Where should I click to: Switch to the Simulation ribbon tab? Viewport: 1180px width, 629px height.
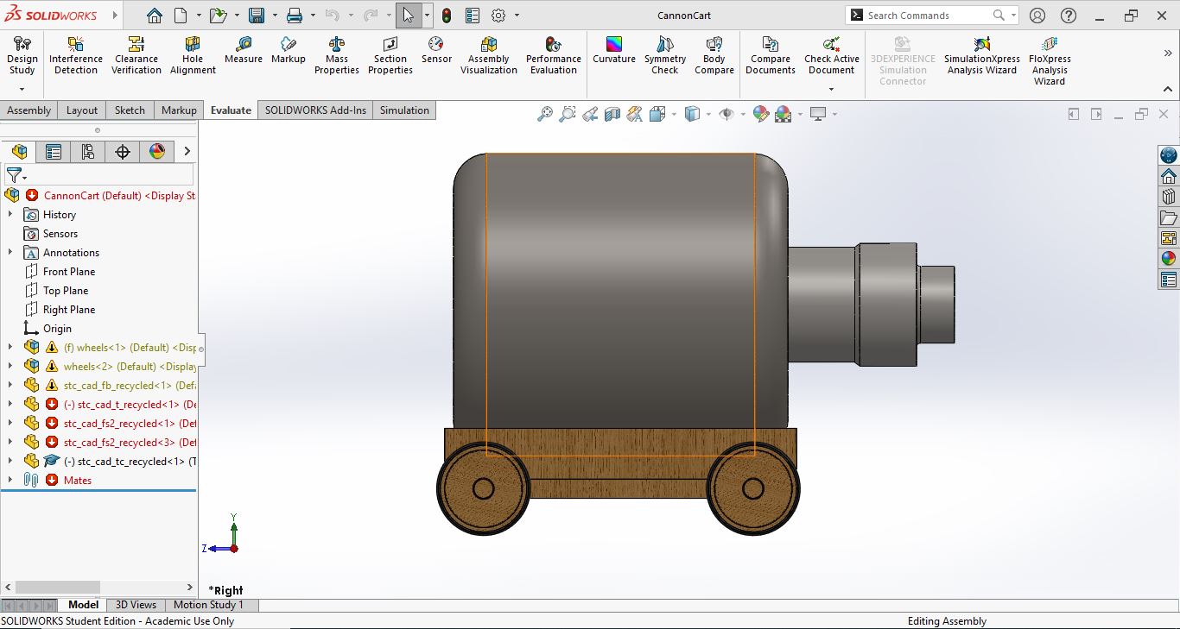click(x=404, y=110)
